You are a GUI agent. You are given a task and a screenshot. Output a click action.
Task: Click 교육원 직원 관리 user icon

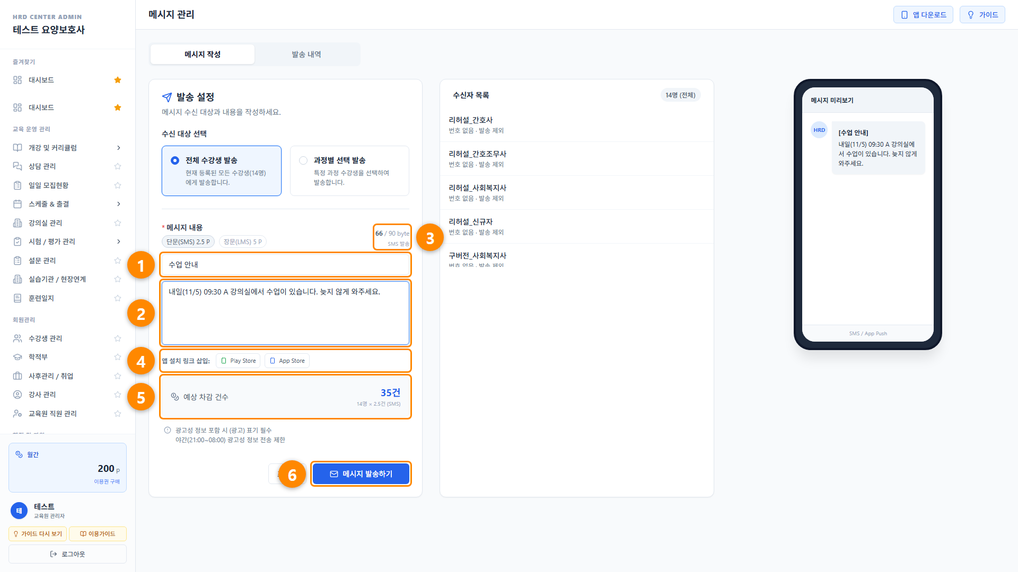coord(17,414)
